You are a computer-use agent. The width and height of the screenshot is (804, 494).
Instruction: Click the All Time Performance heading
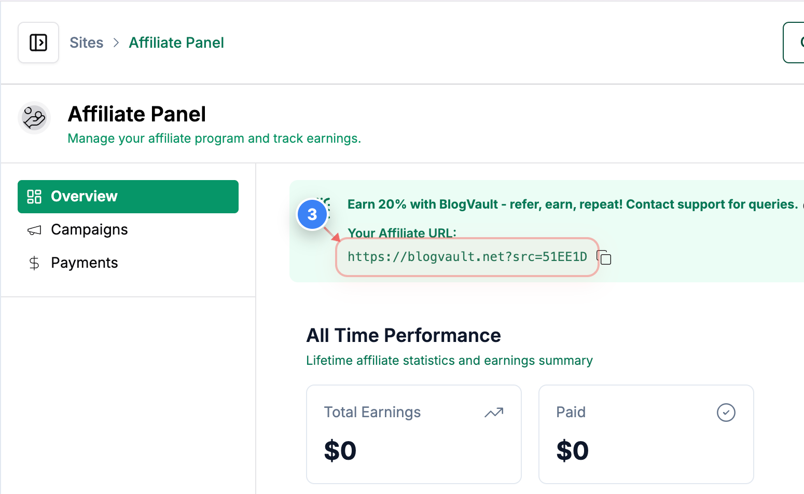coord(404,336)
